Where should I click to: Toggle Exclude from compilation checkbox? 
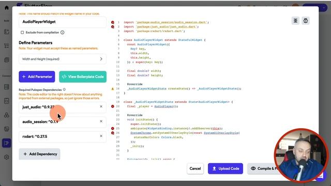pyautogui.click(x=22, y=33)
